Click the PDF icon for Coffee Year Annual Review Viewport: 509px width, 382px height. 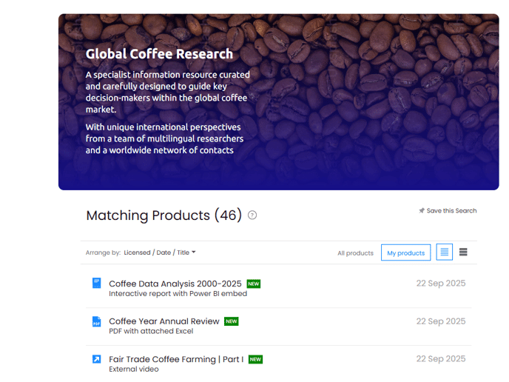click(x=96, y=322)
